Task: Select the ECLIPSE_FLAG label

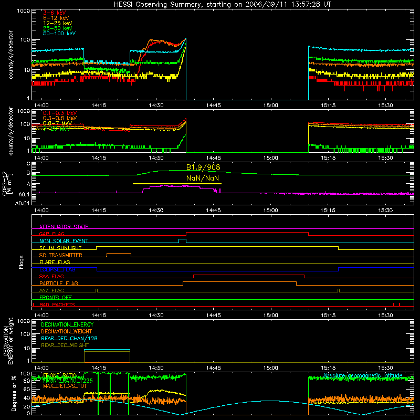Action: pyautogui.click(x=57, y=269)
